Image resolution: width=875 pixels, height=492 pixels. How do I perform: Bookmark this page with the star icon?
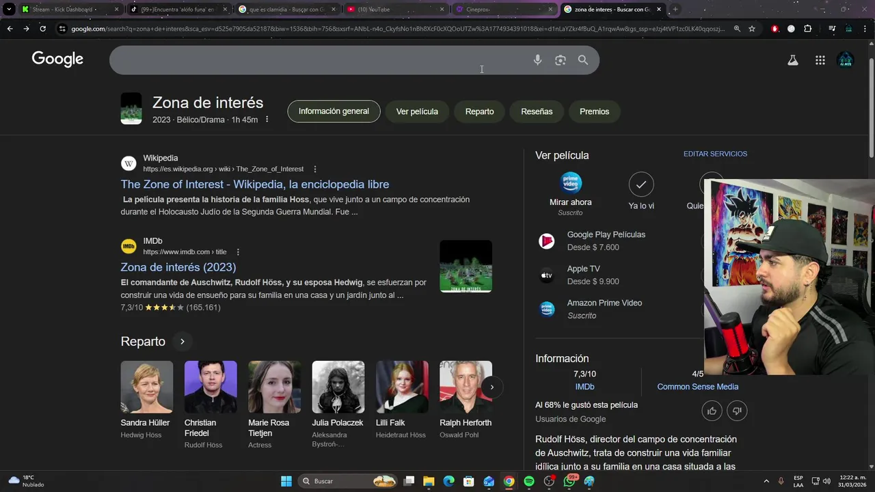pyautogui.click(x=752, y=29)
